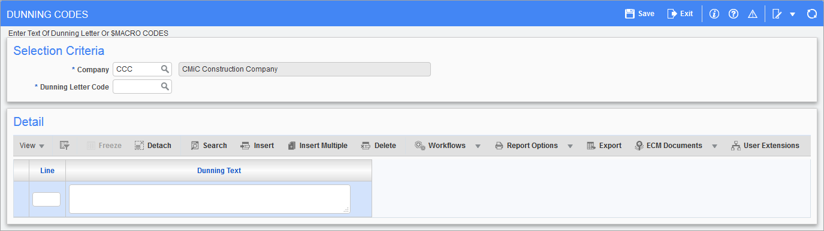Open the View dropdown menu
This screenshot has width=824, height=231.
click(x=32, y=146)
